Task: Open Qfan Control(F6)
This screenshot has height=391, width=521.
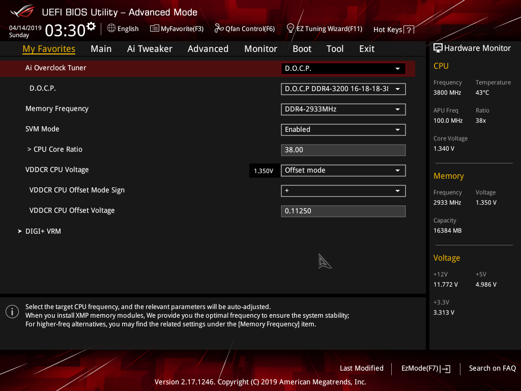Action: (x=245, y=29)
